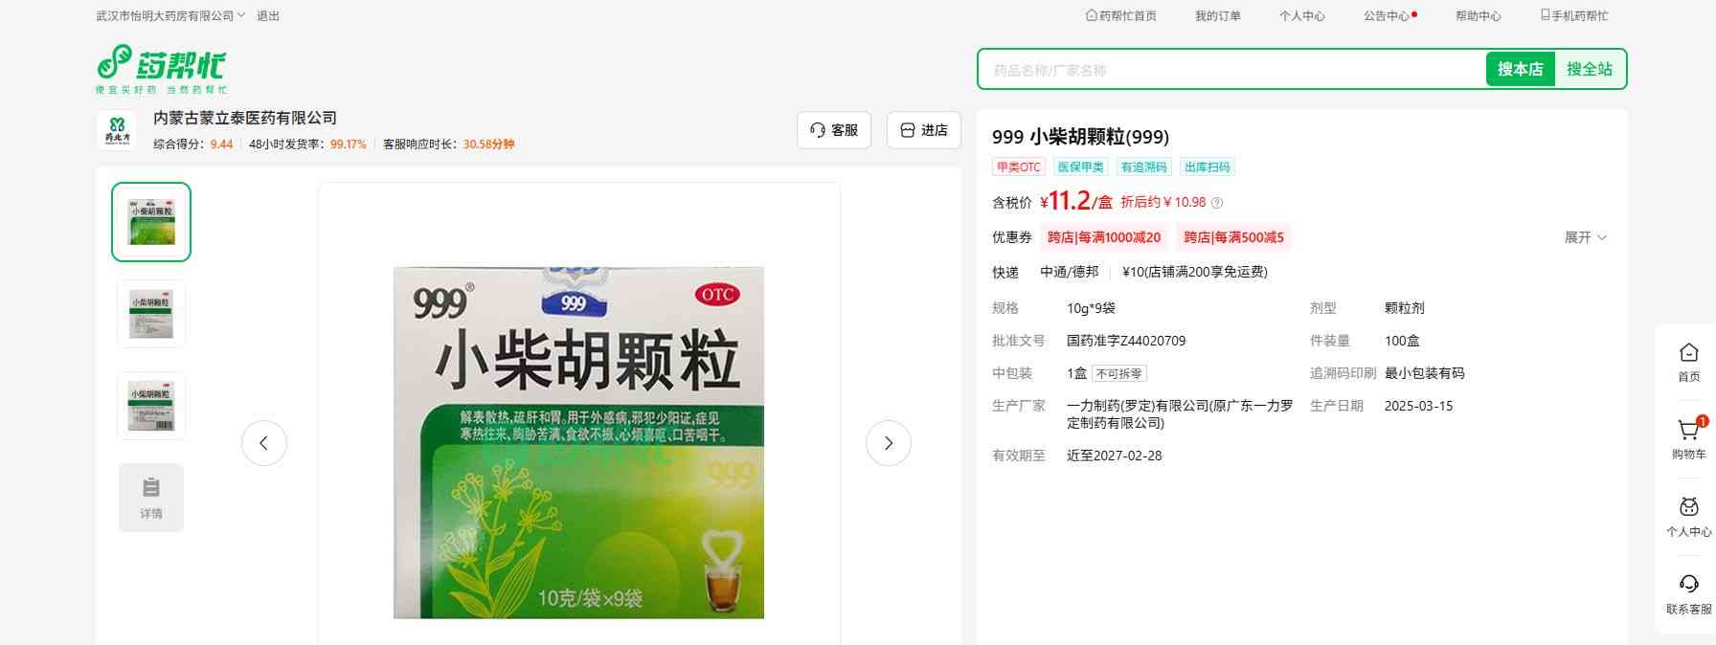Click the question mark icon beside discounted price
Screen dimensions: 1716x645
pyautogui.click(x=1217, y=203)
